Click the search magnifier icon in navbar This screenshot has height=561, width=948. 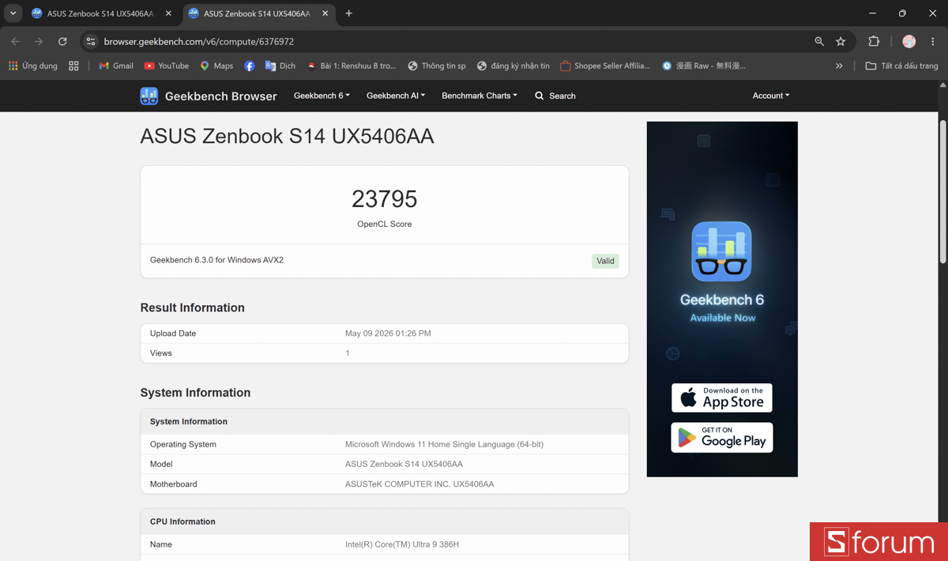[540, 96]
